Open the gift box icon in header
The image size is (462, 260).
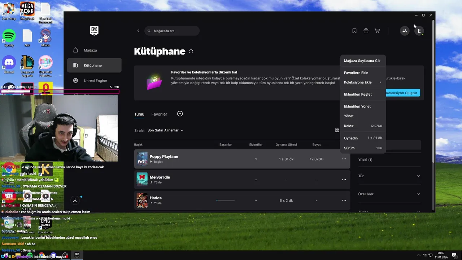point(366,31)
